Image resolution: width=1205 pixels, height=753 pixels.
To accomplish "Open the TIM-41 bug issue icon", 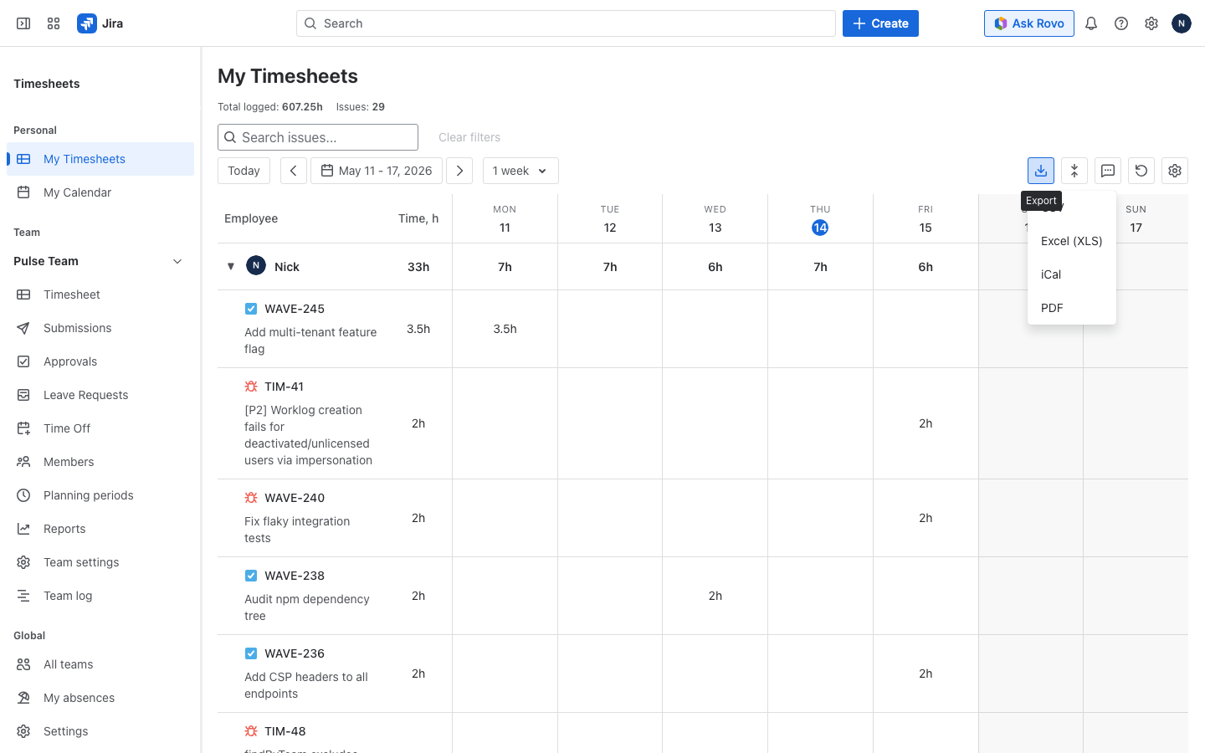I will [251, 387].
